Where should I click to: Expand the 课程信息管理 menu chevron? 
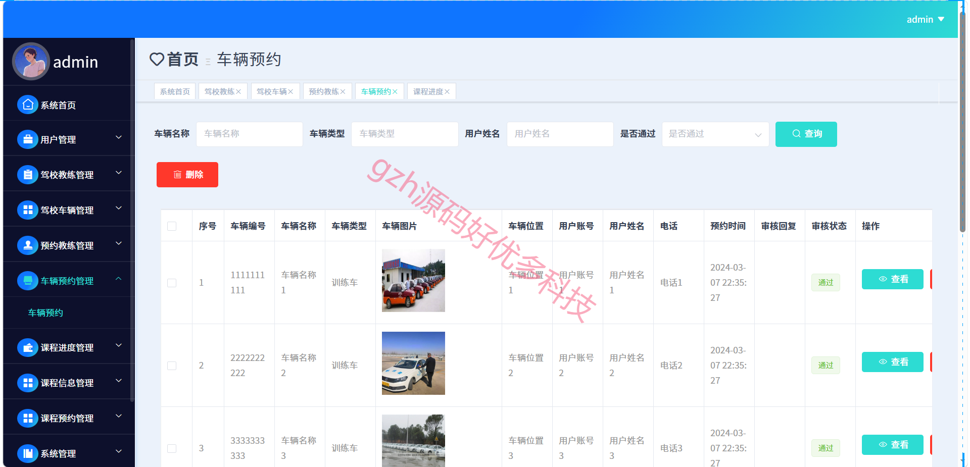119,381
